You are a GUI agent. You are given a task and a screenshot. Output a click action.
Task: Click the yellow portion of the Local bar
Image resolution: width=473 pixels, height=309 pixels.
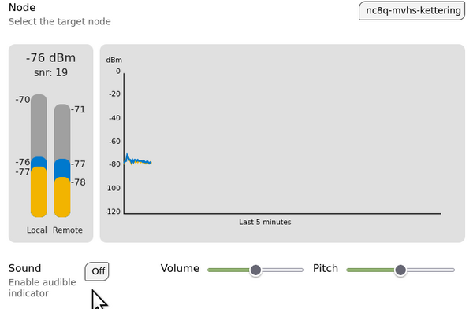(39, 192)
